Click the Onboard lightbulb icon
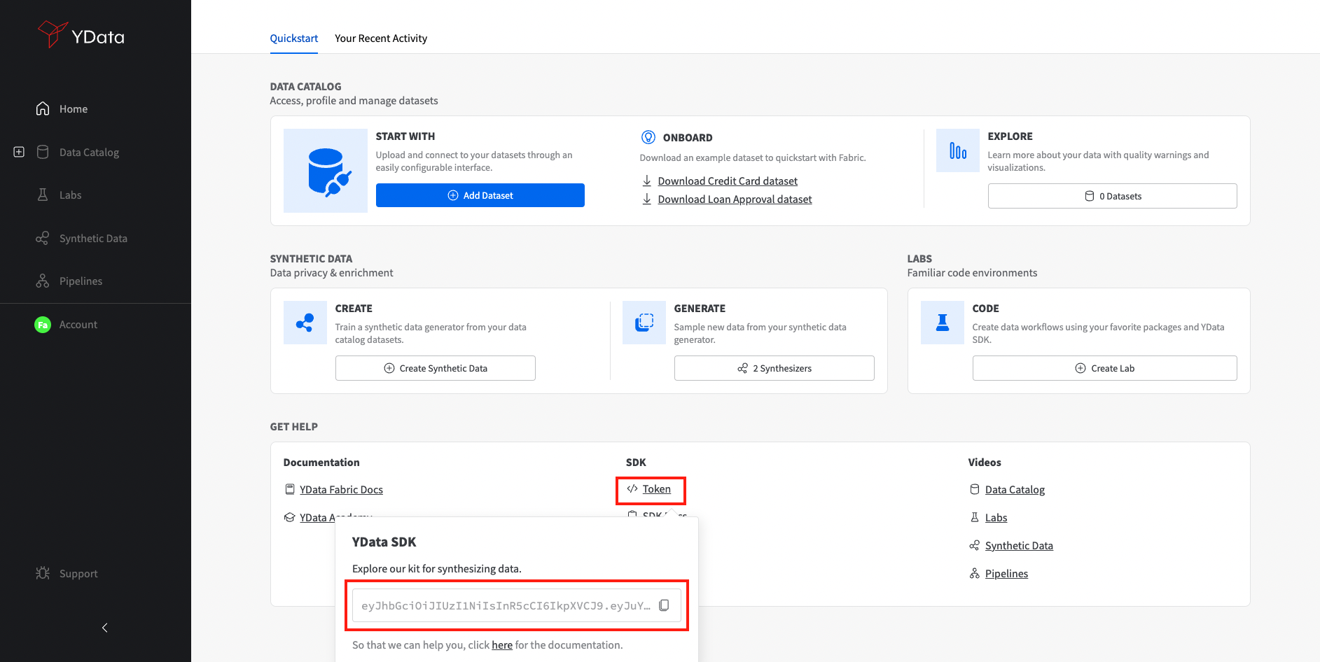The width and height of the screenshot is (1320, 662). pyautogui.click(x=648, y=137)
